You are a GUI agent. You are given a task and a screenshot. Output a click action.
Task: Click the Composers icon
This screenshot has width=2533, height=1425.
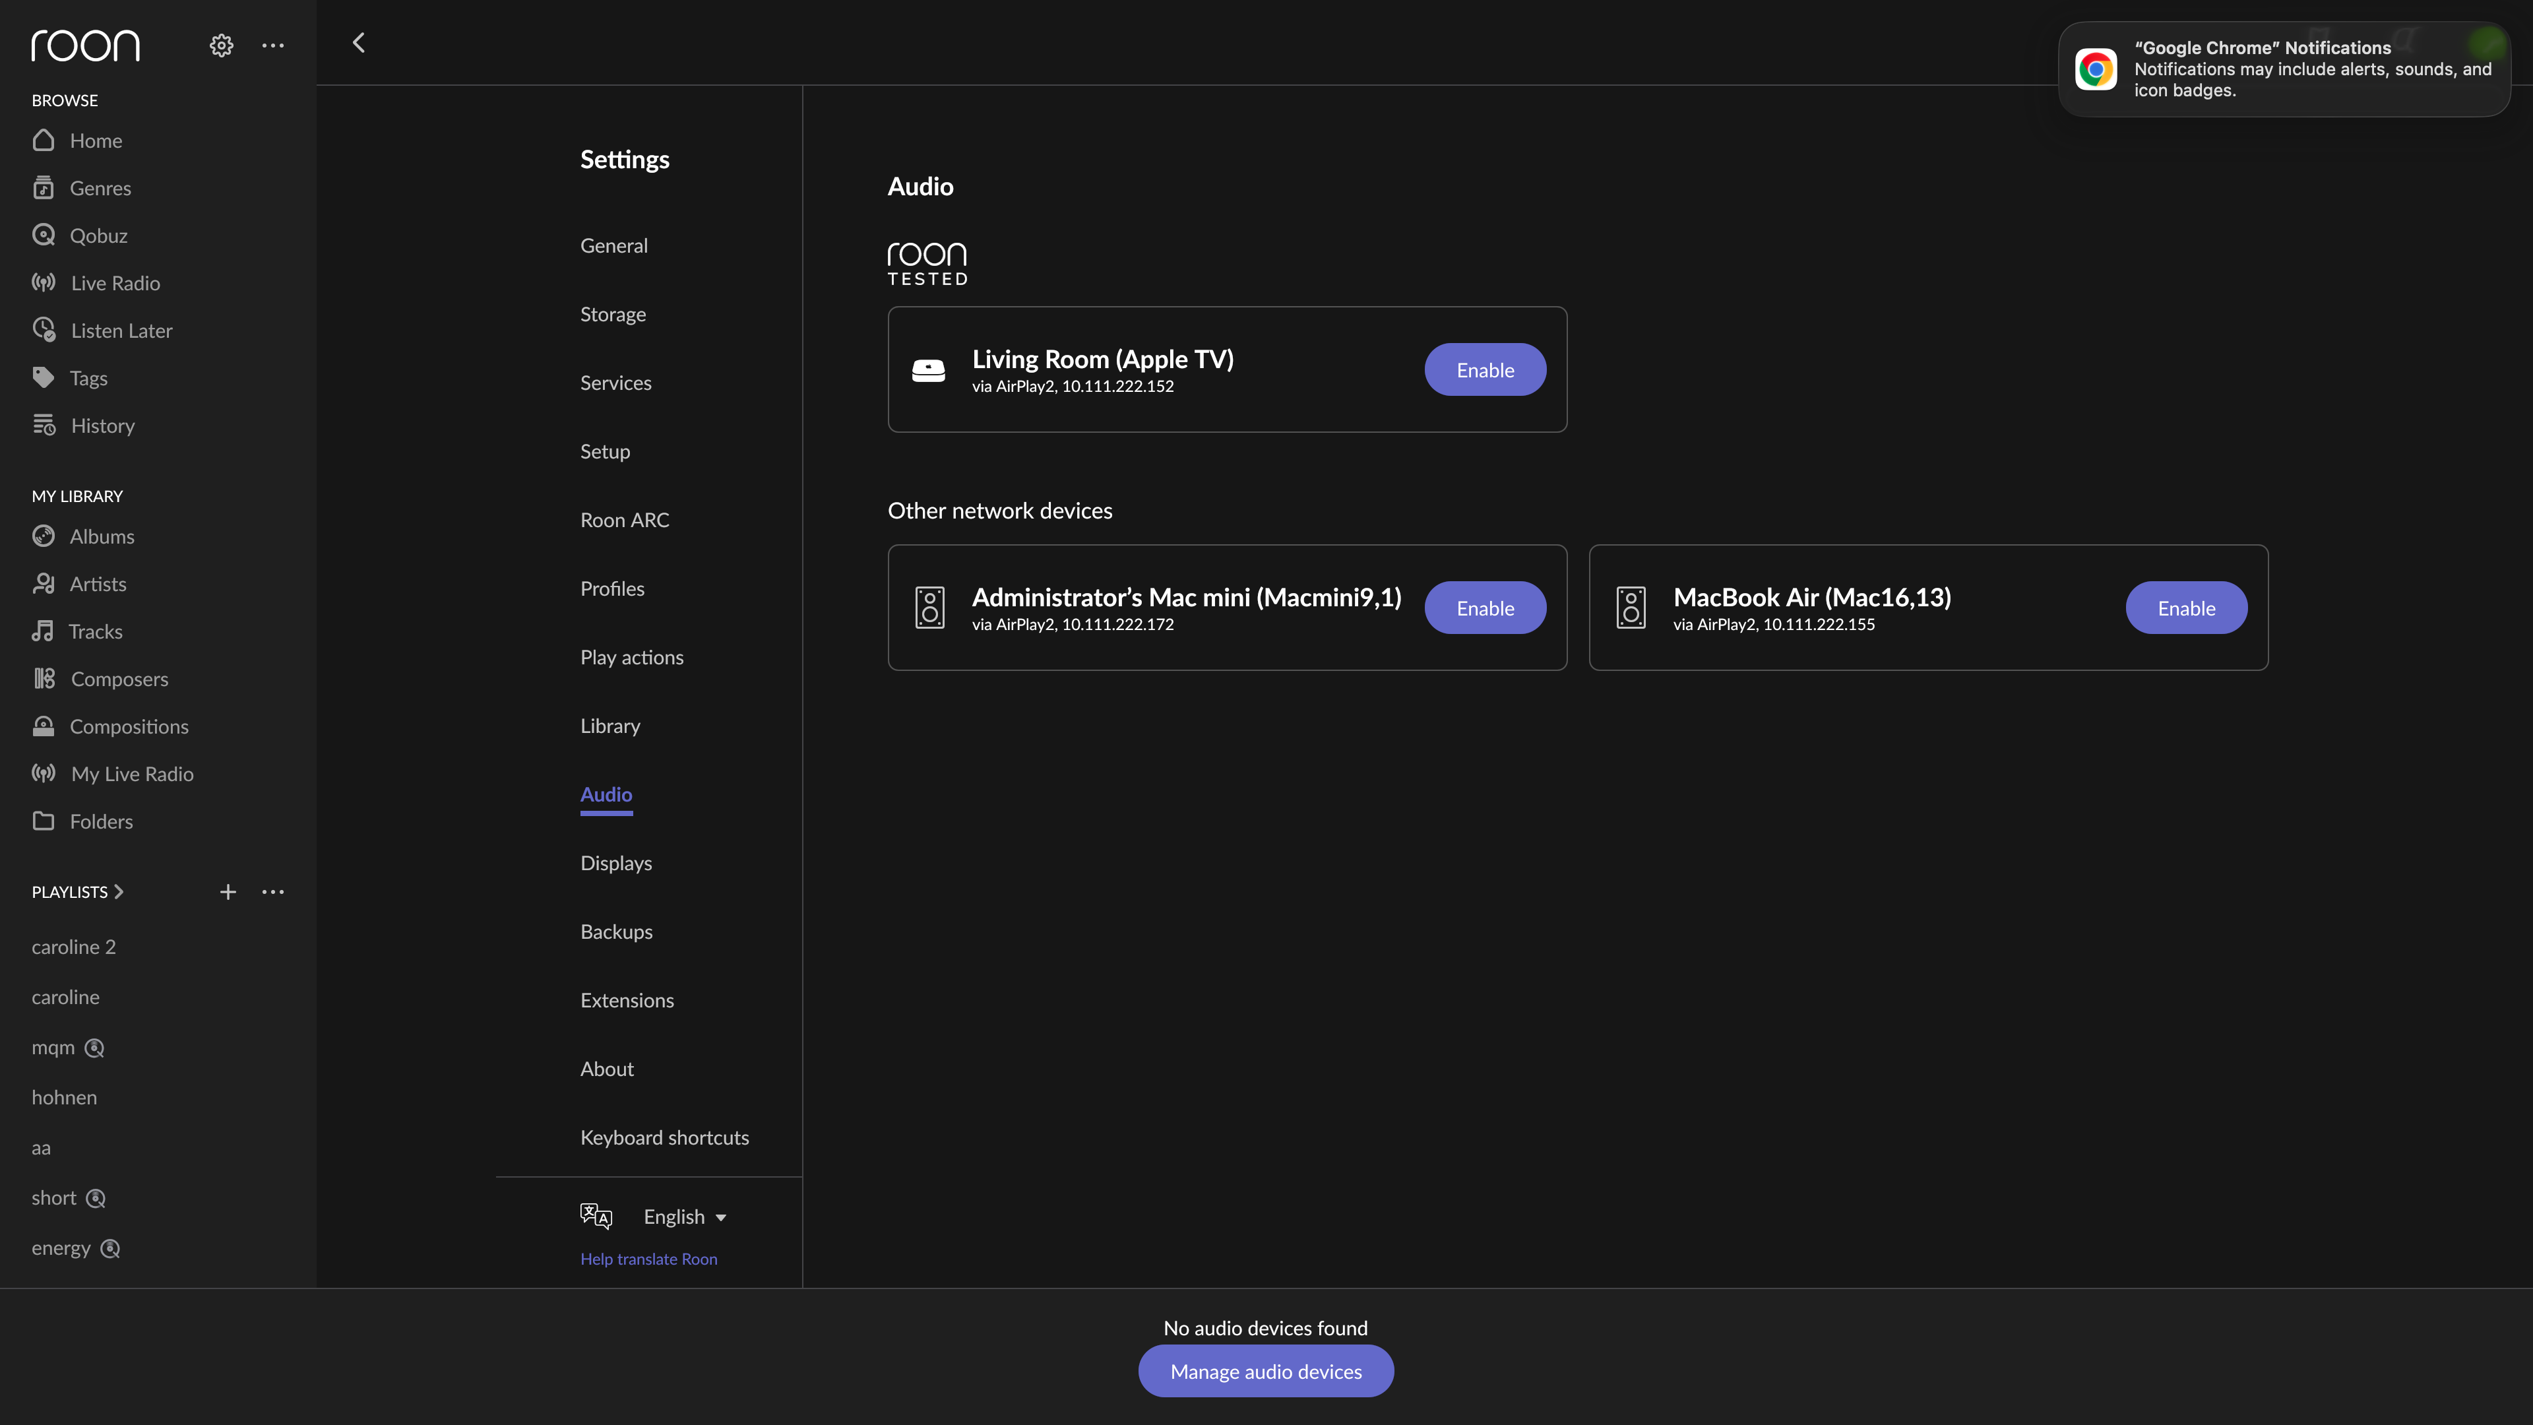click(44, 679)
